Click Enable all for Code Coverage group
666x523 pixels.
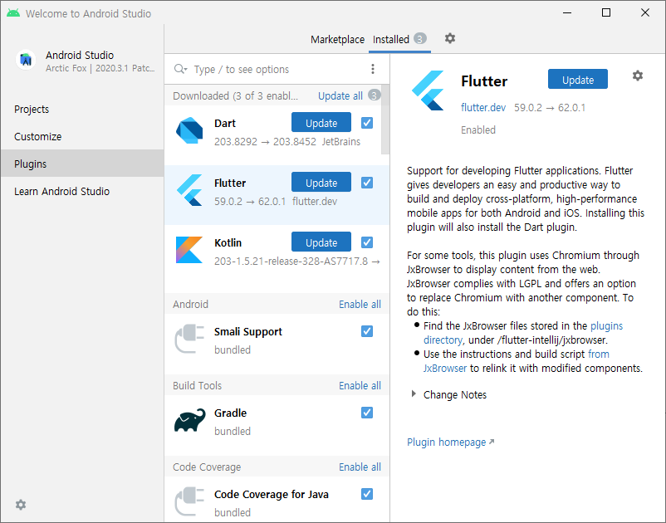pyautogui.click(x=360, y=467)
